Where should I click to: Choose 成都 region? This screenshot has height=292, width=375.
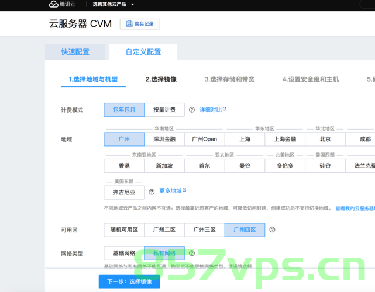click(x=360, y=139)
